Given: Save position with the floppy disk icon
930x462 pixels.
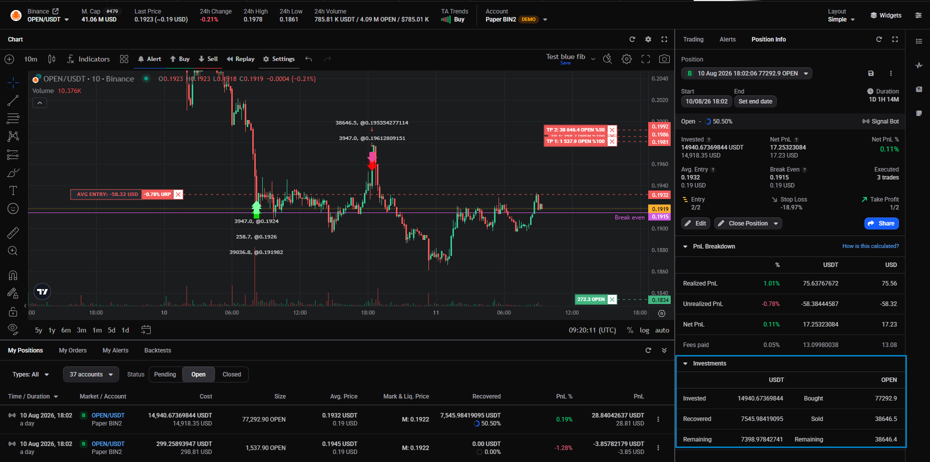Looking at the screenshot, I should tap(871, 73).
